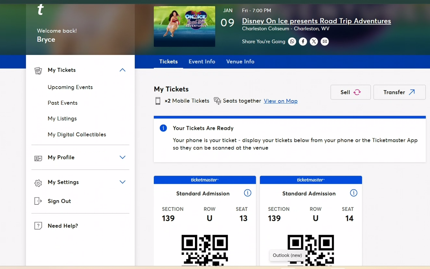Expand the My Settings section
The height and width of the screenshot is (269, 430).
pyautogui.click(x=122, y=182)
